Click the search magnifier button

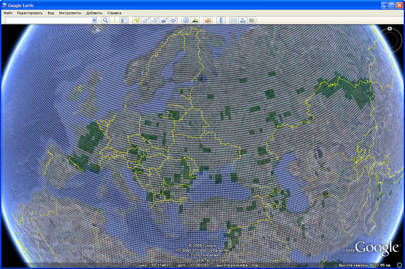coord(105,20)
